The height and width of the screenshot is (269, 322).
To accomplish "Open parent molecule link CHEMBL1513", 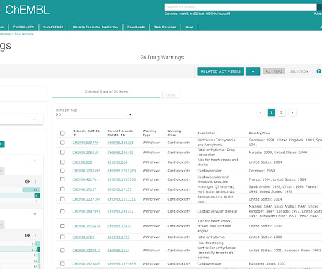I will click(119, 251).
